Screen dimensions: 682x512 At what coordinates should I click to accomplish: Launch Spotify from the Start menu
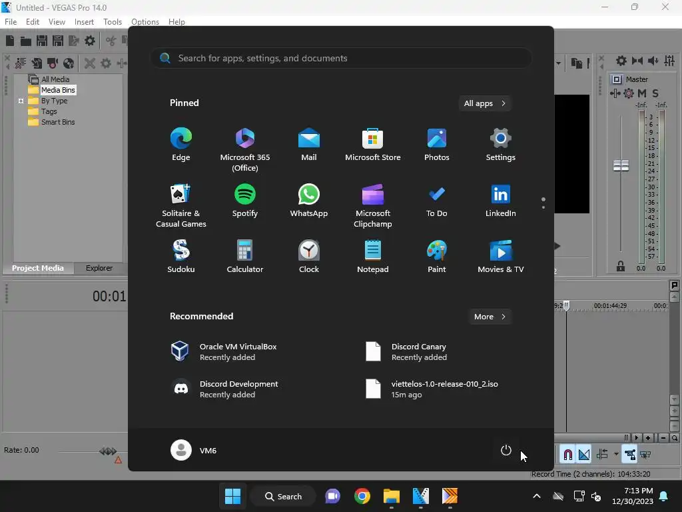pos(245,200)
